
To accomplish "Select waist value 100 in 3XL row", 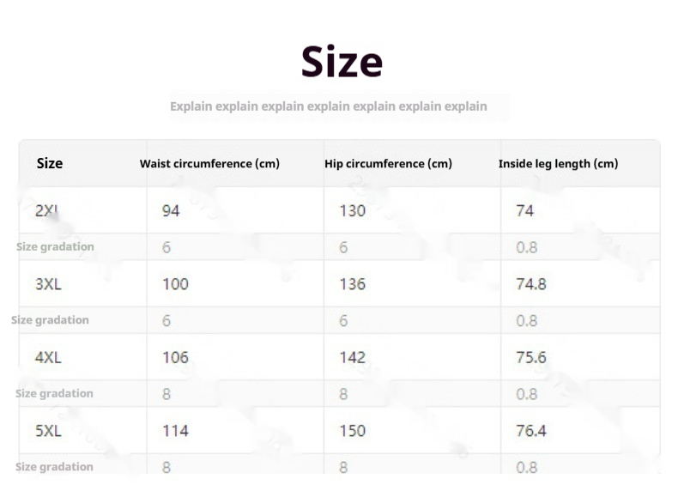I will tap(175, 283).
